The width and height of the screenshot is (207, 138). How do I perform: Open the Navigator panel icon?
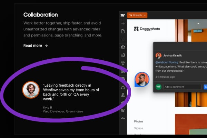pos(123,39)
